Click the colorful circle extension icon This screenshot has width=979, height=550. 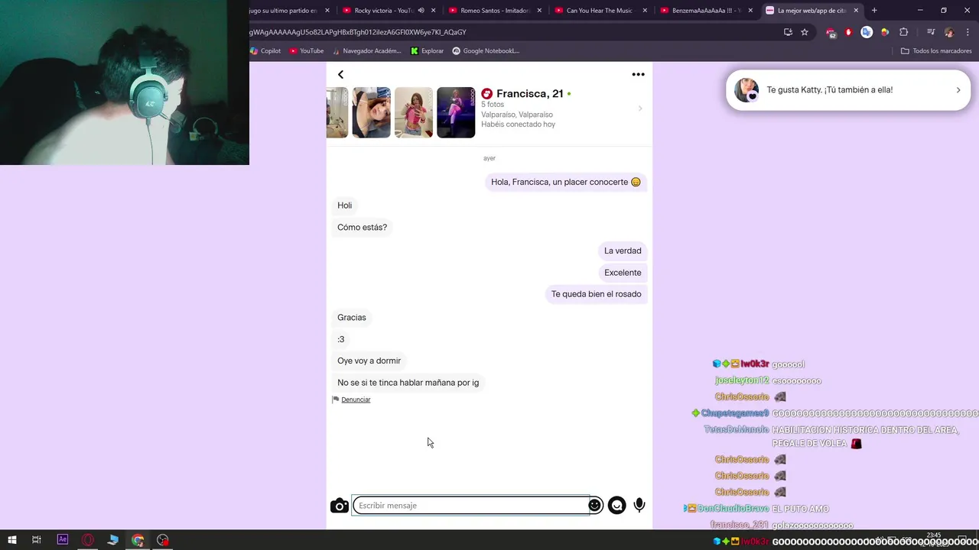pos(885,32)
